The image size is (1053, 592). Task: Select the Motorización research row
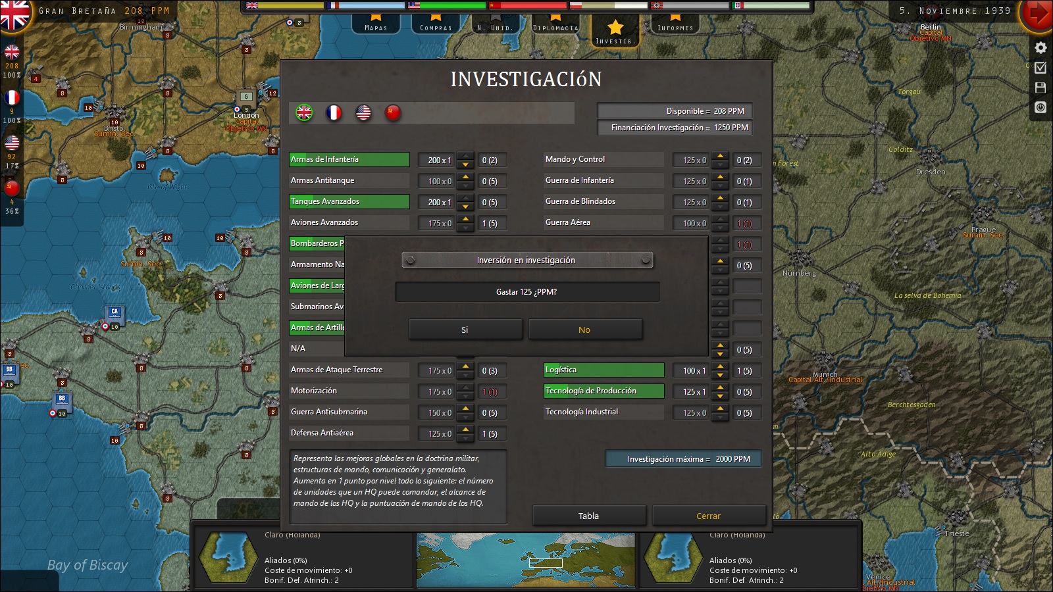pyautogui.click(x=349, y=391)
